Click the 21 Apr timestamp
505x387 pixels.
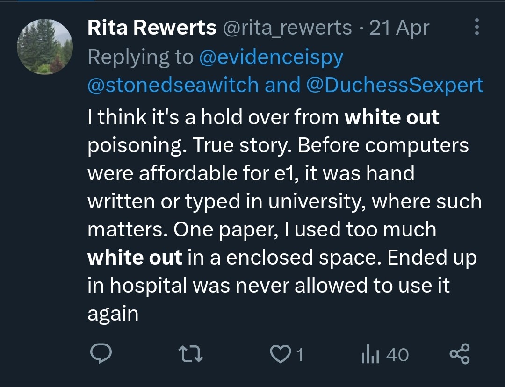point(399,29)
